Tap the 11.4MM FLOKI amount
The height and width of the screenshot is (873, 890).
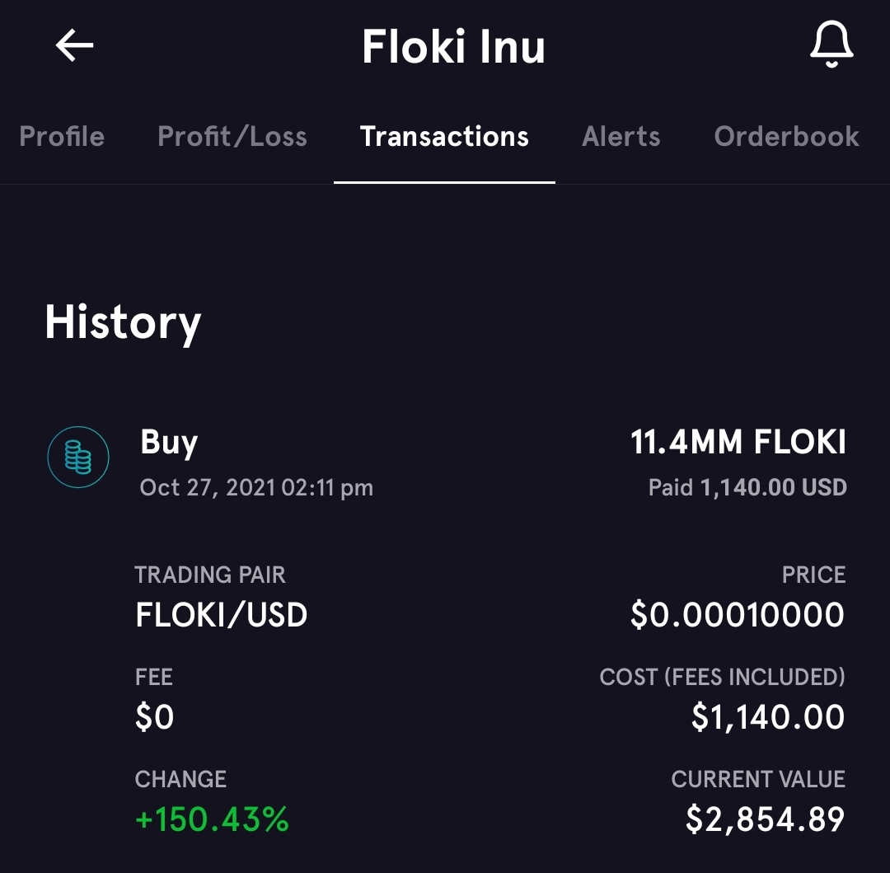738,442
